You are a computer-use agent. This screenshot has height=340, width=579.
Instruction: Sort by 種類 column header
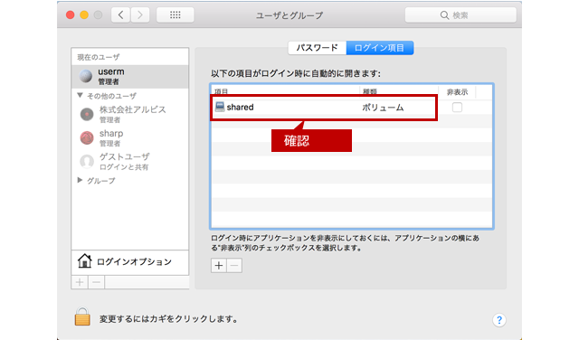click(399, 91)
